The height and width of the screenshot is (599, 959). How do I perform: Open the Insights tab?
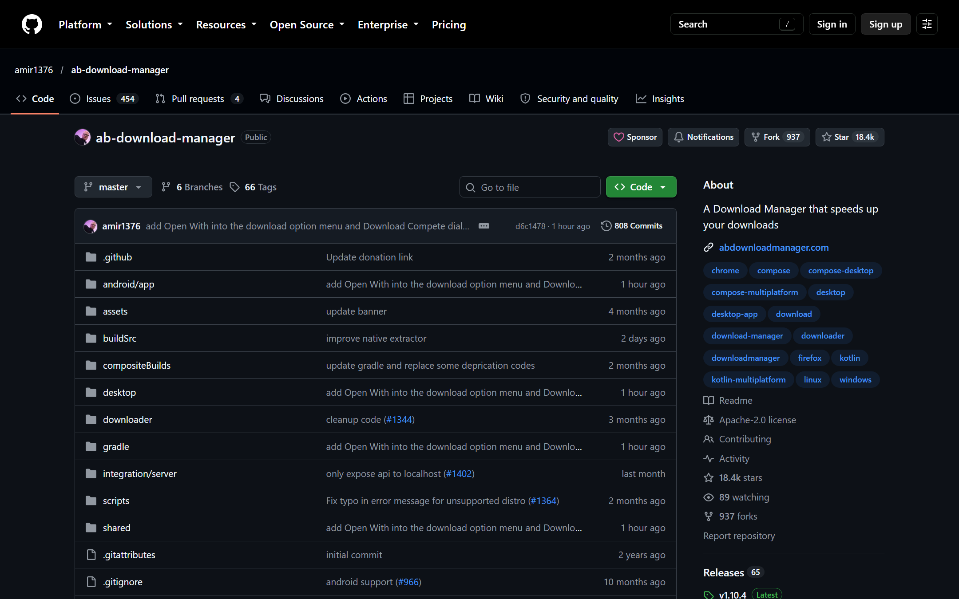click(660, 99)
